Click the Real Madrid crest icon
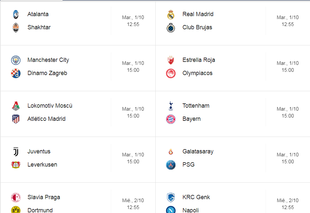310x213 pixels. [170, 14]
